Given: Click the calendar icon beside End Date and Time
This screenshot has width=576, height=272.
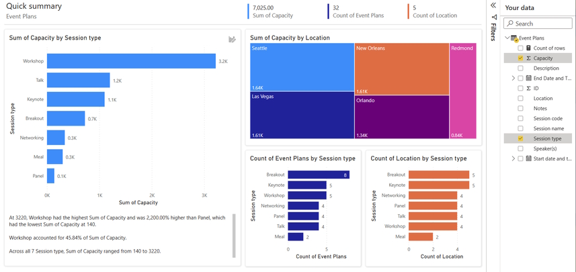Looking at the screenshot, I should pos(529,79).
